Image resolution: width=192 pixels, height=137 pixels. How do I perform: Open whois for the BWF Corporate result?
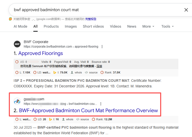[x=76, y=72]
